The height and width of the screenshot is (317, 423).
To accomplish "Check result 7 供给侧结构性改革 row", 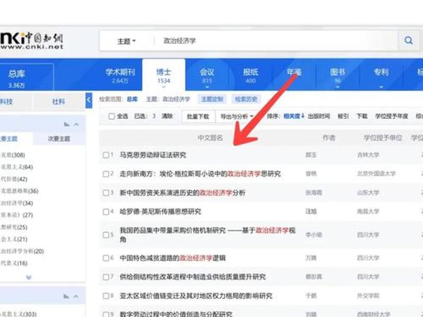I will pyautogui.click(x=106, y=277).
